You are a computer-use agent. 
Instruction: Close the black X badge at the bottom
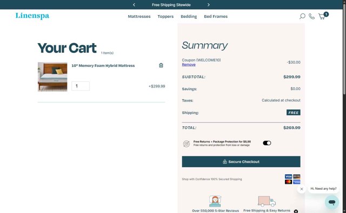click(296, 211)
